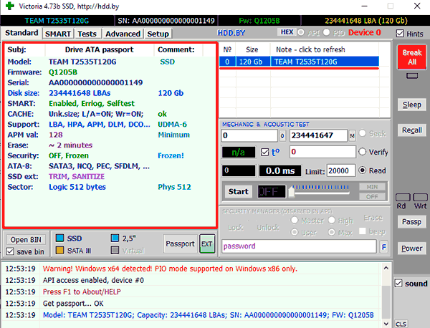Viewport: 430px width, 328px height.
Task: Select the Seek radio button
Action: coord(362,133)
